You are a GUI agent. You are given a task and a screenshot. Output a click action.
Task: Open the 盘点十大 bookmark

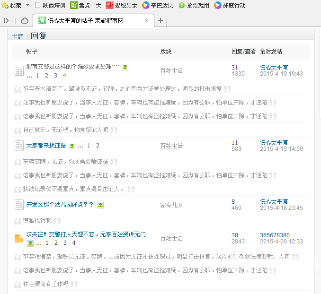[86, 5]
